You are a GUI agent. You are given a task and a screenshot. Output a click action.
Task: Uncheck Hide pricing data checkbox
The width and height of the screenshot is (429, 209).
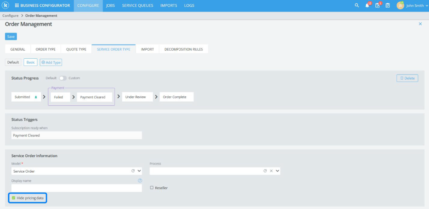pyautogui.click(x=13, y=198)
